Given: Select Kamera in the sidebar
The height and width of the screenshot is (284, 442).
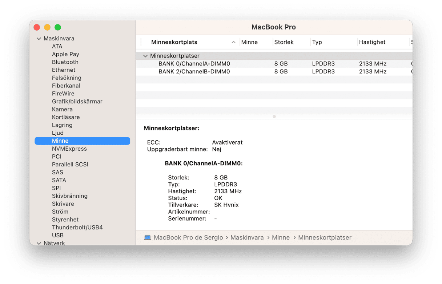Looking at the screenshot, I should point(62,109).
